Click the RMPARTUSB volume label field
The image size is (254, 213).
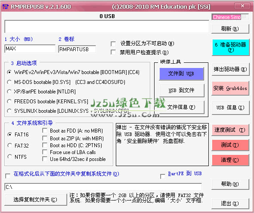click(77, 49)
